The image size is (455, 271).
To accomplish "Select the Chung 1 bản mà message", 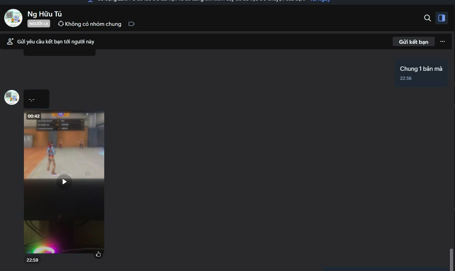I will point(421,73).
